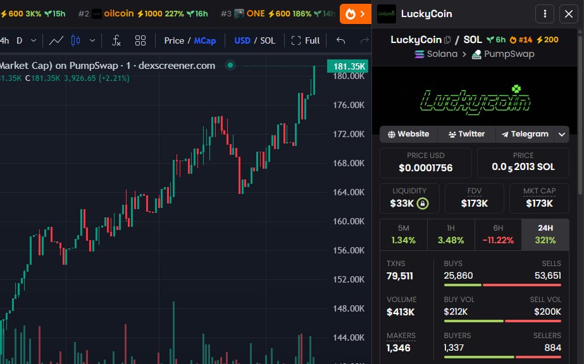Click the PRICE USD $0.0001756 box

426,163
